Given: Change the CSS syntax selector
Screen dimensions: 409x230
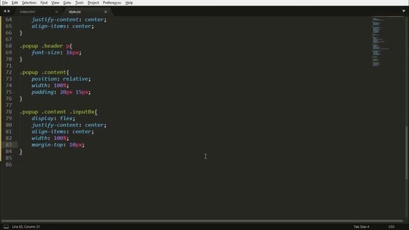Looking at the screenshot, I should tap(391, 227).
